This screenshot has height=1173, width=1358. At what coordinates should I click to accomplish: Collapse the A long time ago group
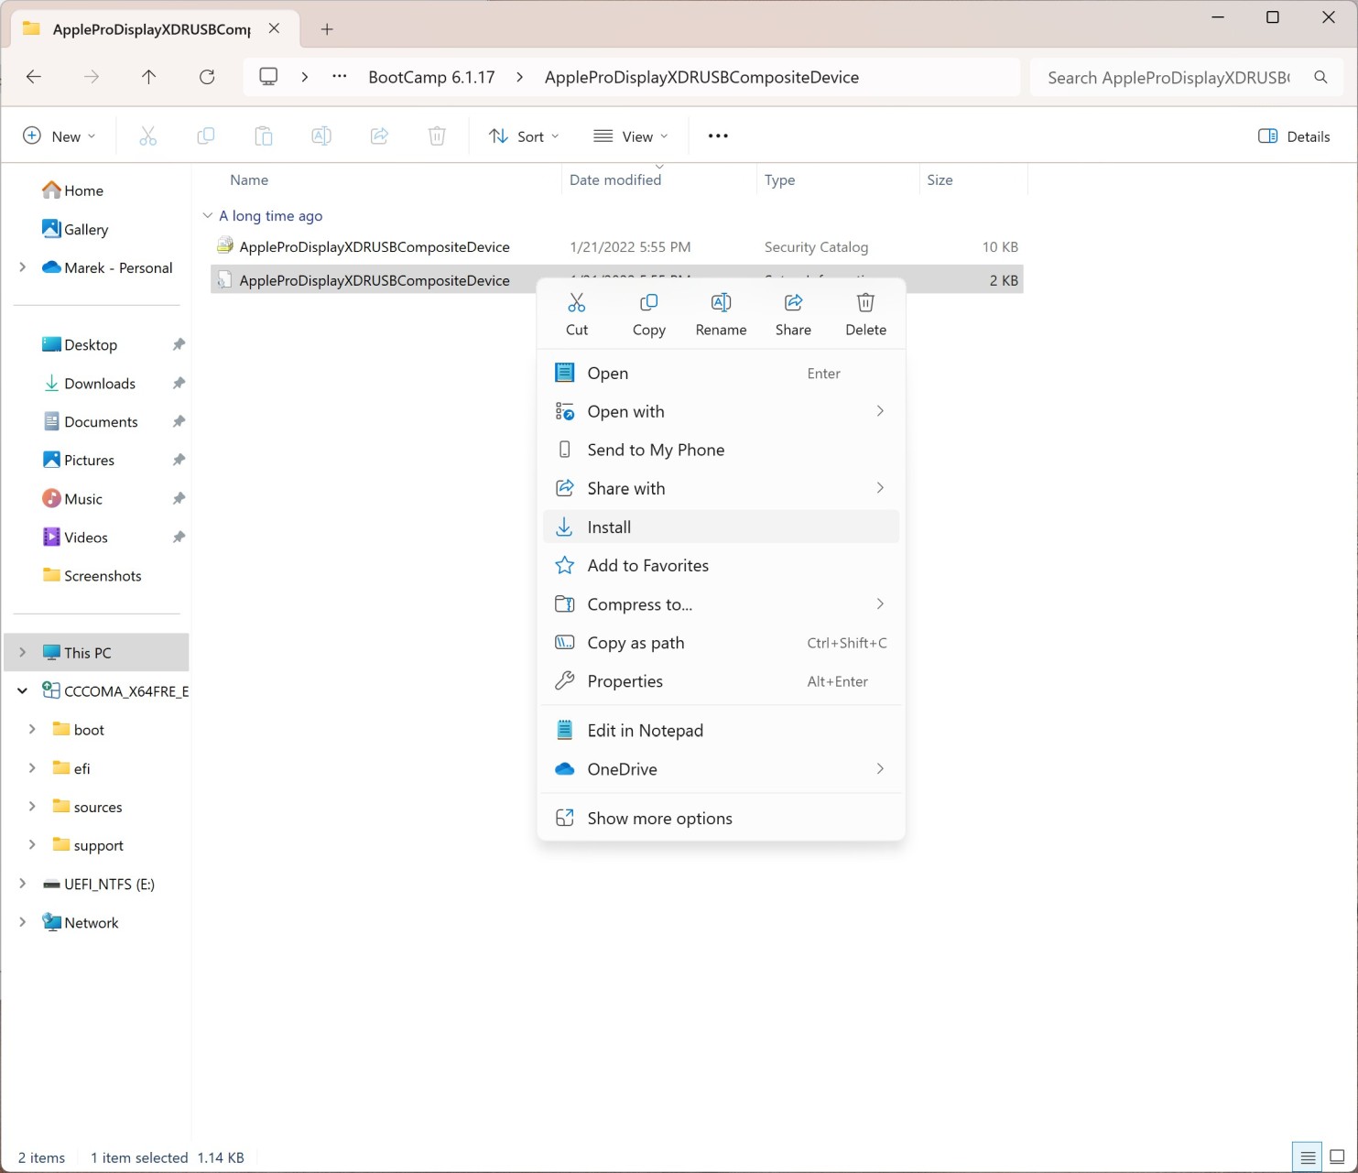click(x=207, y=215)
